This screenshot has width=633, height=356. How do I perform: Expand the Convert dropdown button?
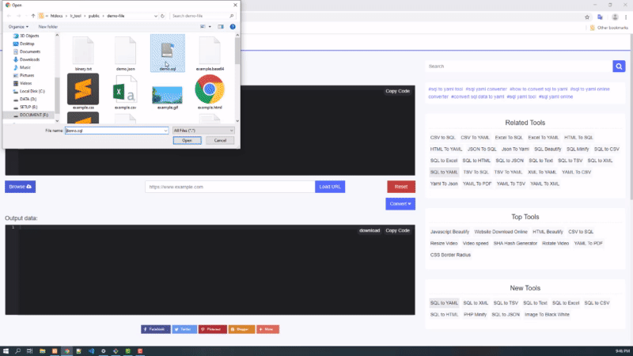pyautogui.click(x=400, y=204)
